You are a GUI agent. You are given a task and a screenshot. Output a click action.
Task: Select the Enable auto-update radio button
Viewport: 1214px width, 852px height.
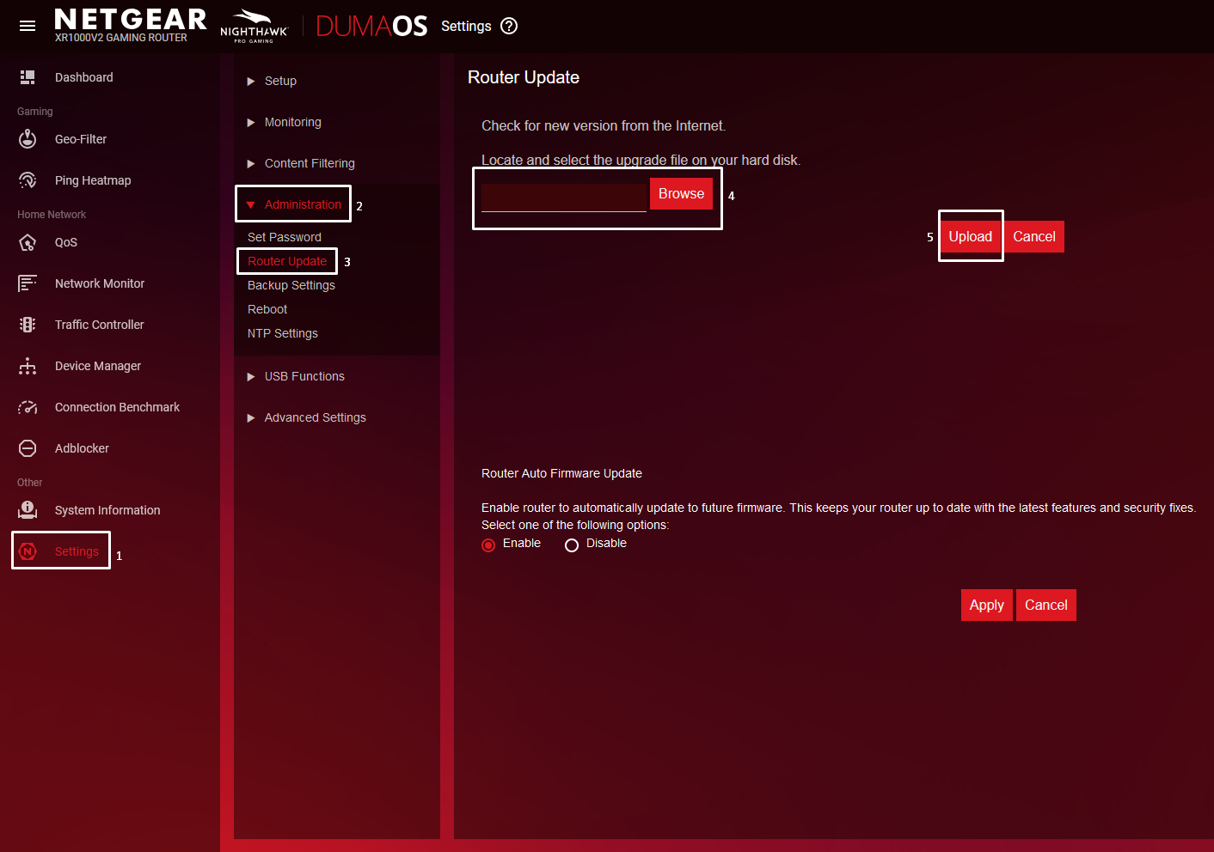[488, 545]
